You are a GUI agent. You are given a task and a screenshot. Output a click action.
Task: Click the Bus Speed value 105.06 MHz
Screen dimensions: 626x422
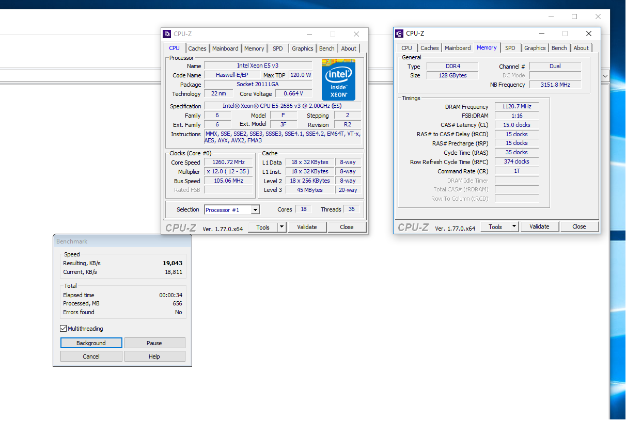click(228, 181)
